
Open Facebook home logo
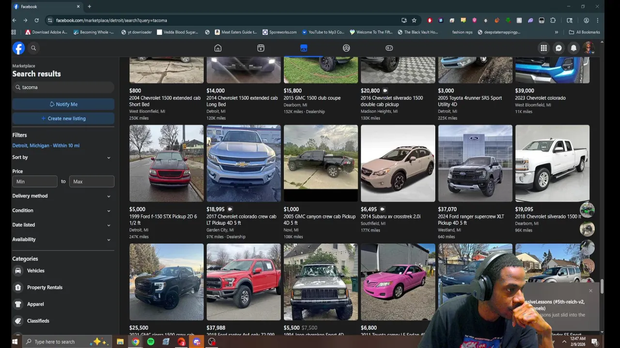coord(18,48)
